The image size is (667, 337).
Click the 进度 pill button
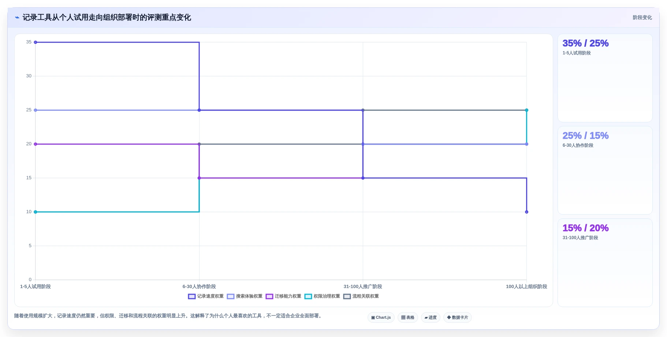(x=431, y=317)
